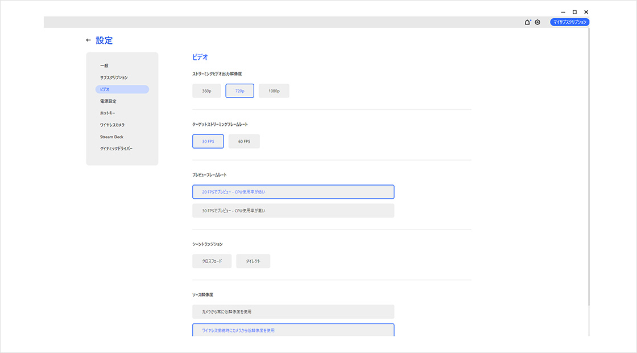Image resolution: width=637 pixels, height=353 pixels.
Task: Click the vertical scrollbar on the right
Action: pos(589,171)
